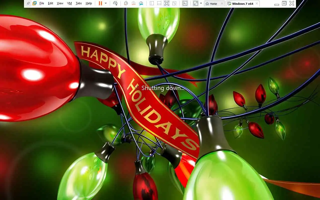Open the Tabs menu
This screenshot has height=200, width=320.
click(x=79, y=3)
